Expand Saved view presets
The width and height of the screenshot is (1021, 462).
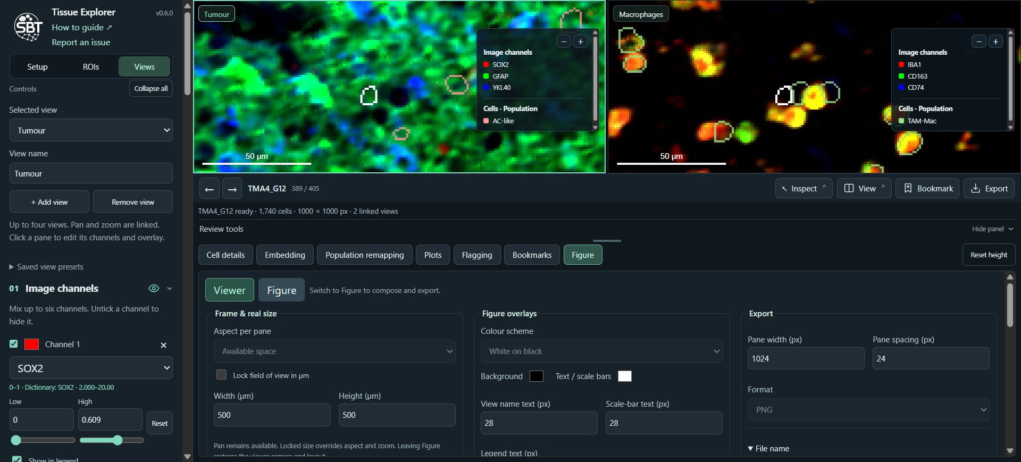tap(46, 267)
